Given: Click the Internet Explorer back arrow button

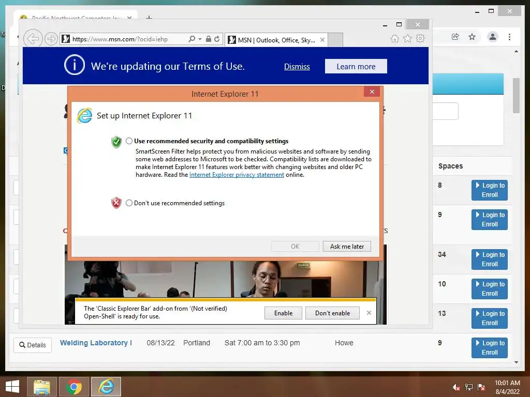Looking at the screenshot, I should click(33, 39).
